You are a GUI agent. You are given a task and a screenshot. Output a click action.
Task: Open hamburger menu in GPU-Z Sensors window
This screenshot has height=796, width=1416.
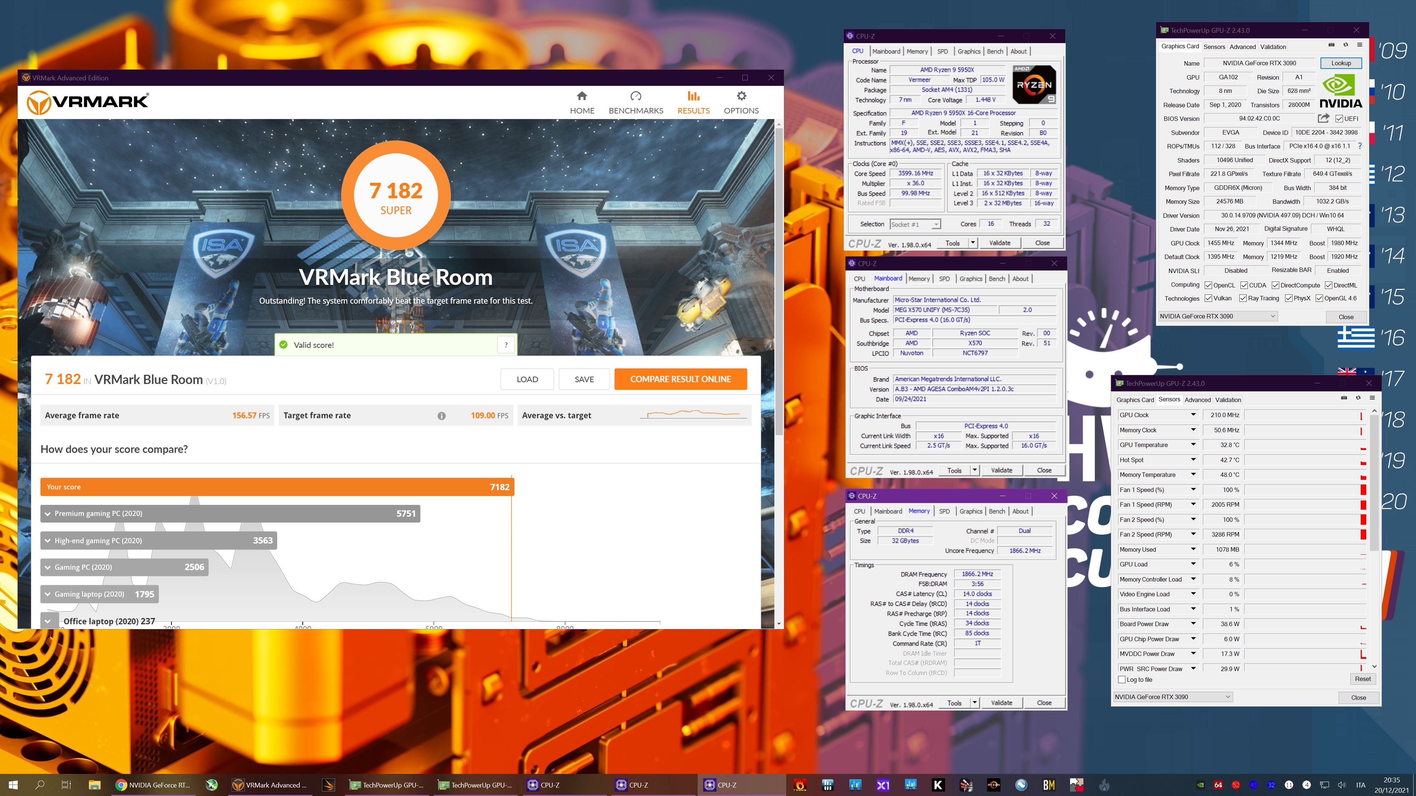click(x=1372, y=398)
